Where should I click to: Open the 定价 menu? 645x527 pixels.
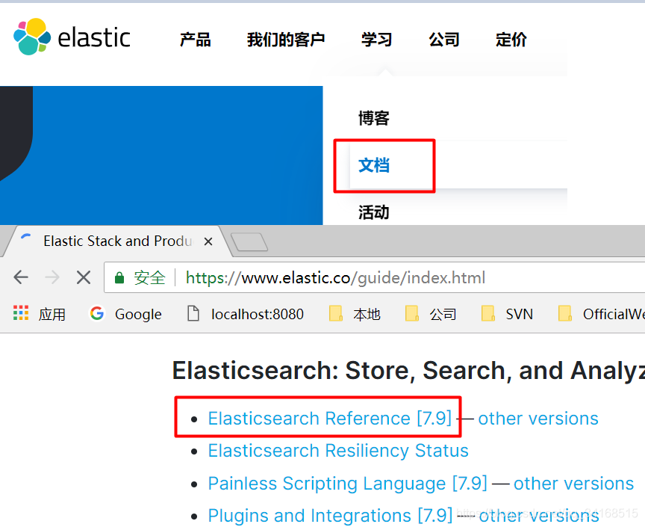(511, 40)
